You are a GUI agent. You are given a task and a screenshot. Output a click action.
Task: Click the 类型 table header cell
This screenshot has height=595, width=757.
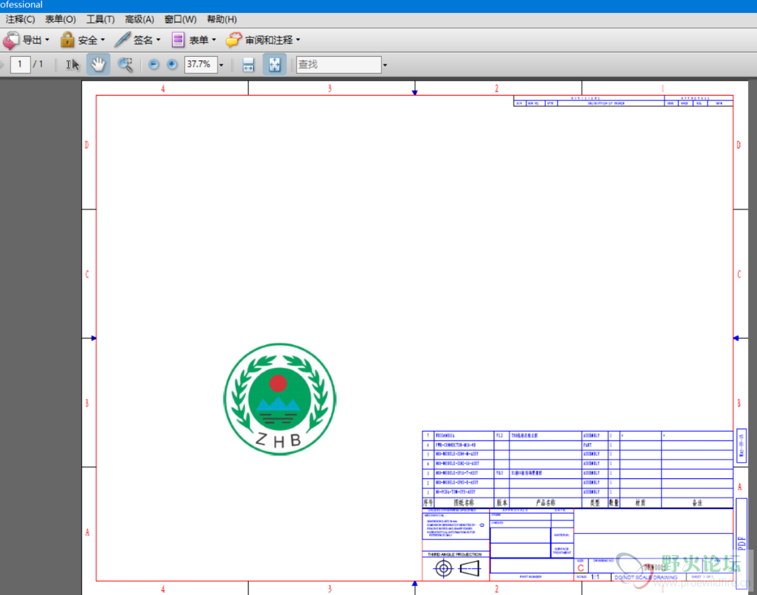tap(594, 503)
